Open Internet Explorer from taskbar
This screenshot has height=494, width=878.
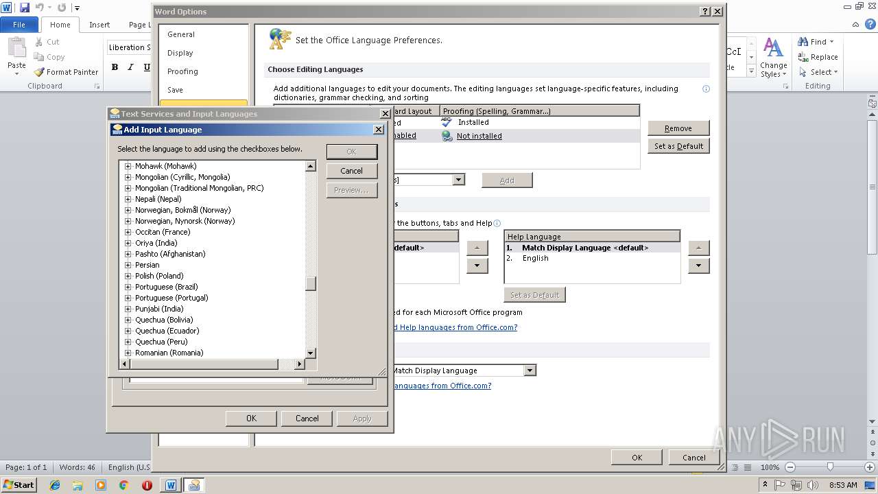coord(55,485)
